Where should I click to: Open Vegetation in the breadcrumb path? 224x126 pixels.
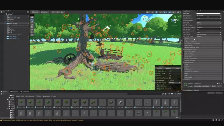pyautogui.click(x=46, y=96)
